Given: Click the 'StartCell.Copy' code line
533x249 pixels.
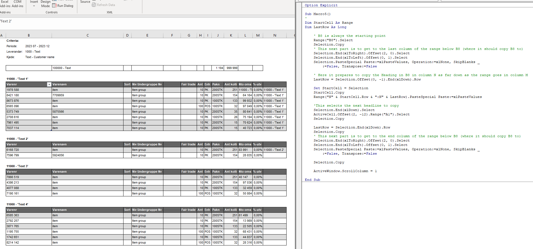Looking at the screenshot, I should point(329,92).
